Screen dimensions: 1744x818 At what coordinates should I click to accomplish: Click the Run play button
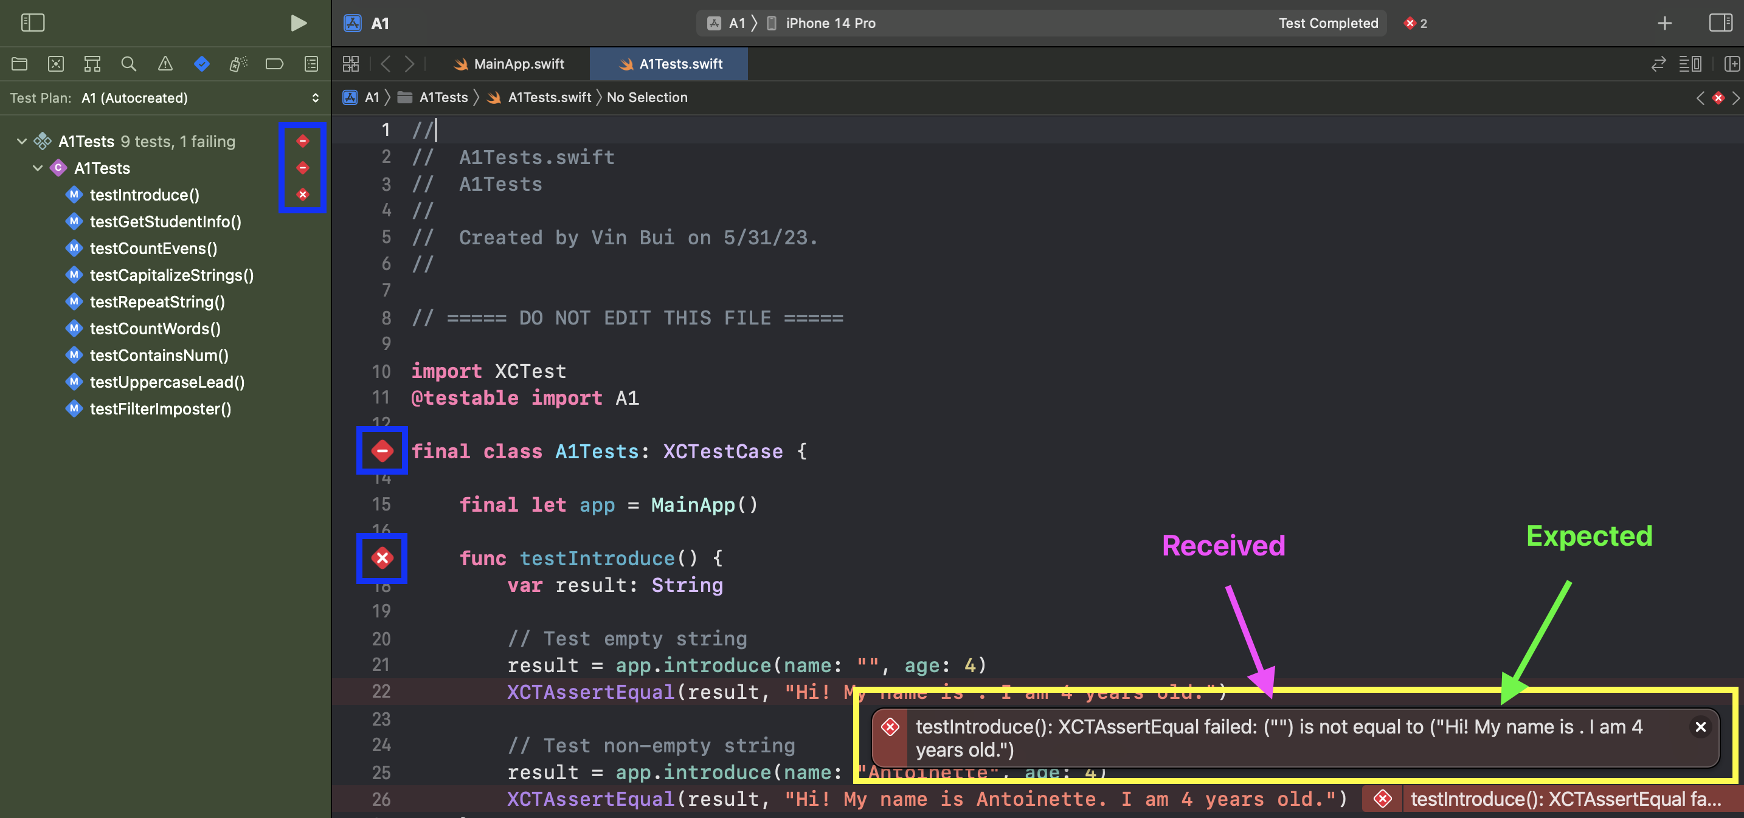298,23
